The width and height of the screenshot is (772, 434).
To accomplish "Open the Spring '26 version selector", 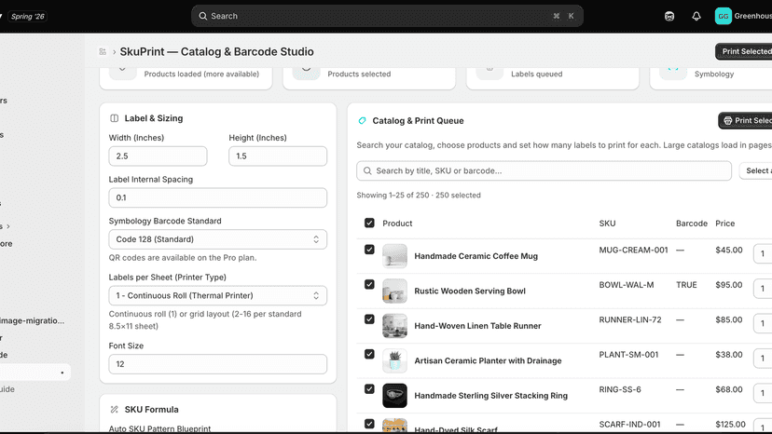I will pos(28,16).
